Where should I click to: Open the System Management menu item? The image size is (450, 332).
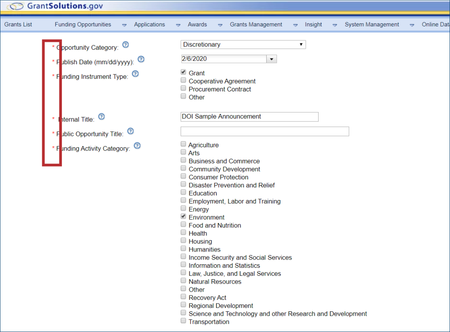click(x=372, y=25)
